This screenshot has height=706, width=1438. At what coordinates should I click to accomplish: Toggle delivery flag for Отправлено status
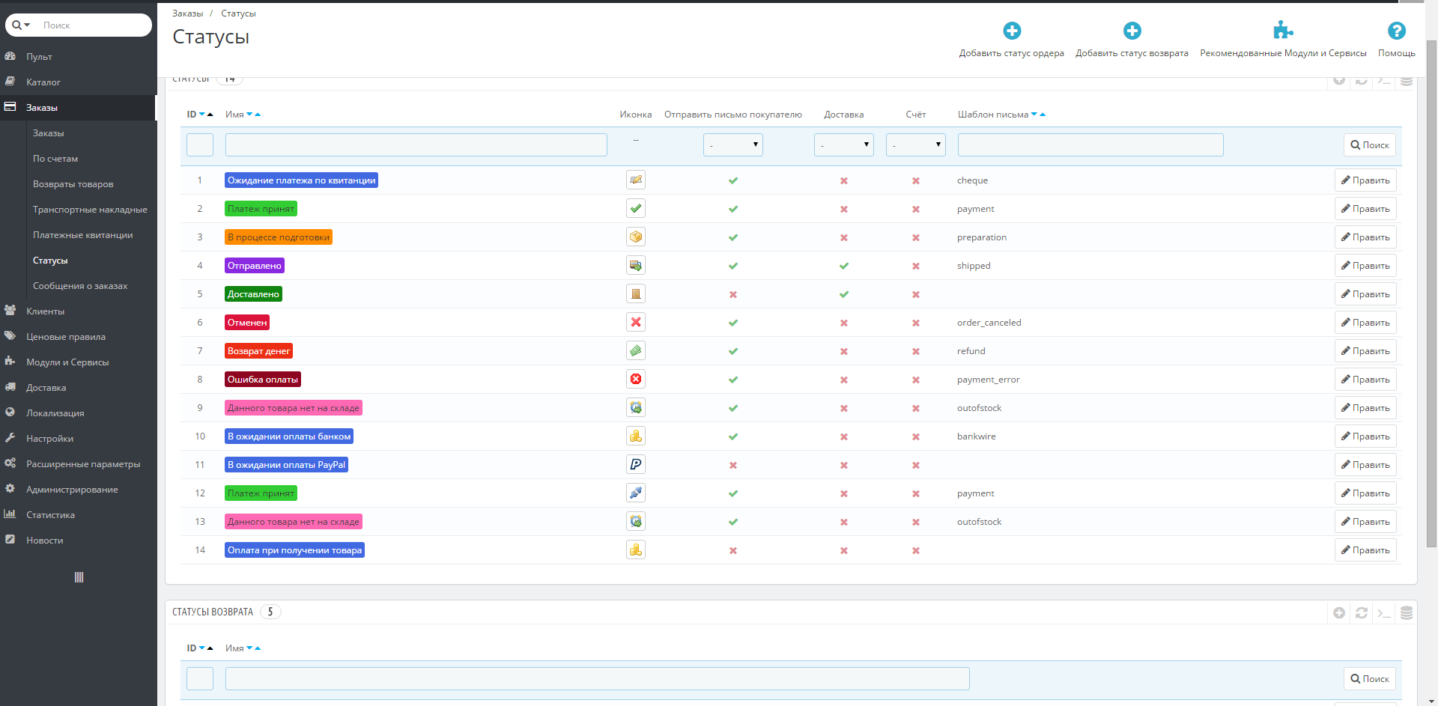[844, 266]
